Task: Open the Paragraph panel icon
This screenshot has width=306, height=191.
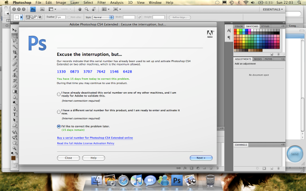Action: [229, 37]
